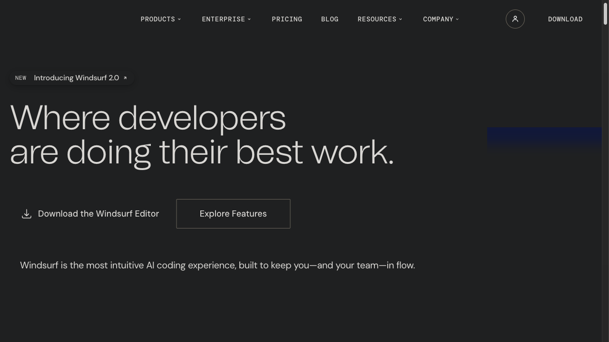Go to the Pricing page
The image size is (609, 342).
[287, 19]
